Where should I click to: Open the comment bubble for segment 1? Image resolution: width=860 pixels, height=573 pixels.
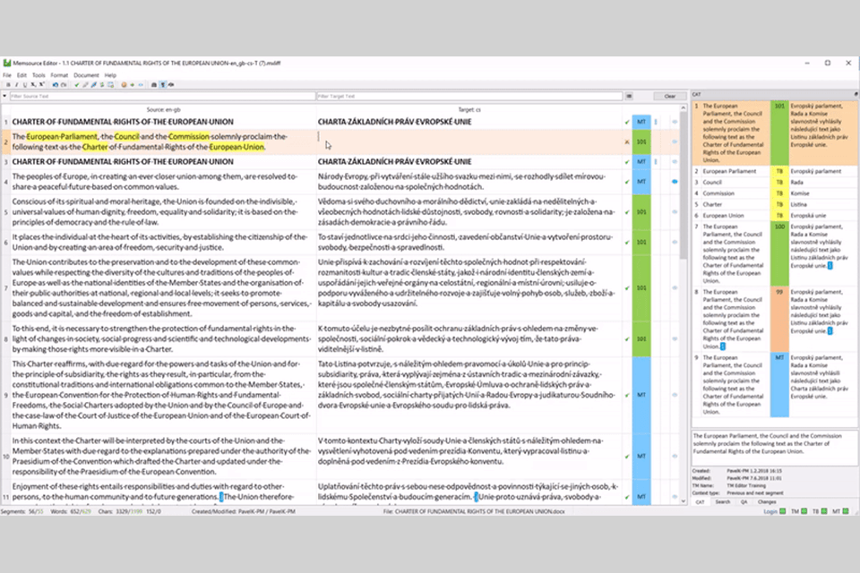(675, 122)
